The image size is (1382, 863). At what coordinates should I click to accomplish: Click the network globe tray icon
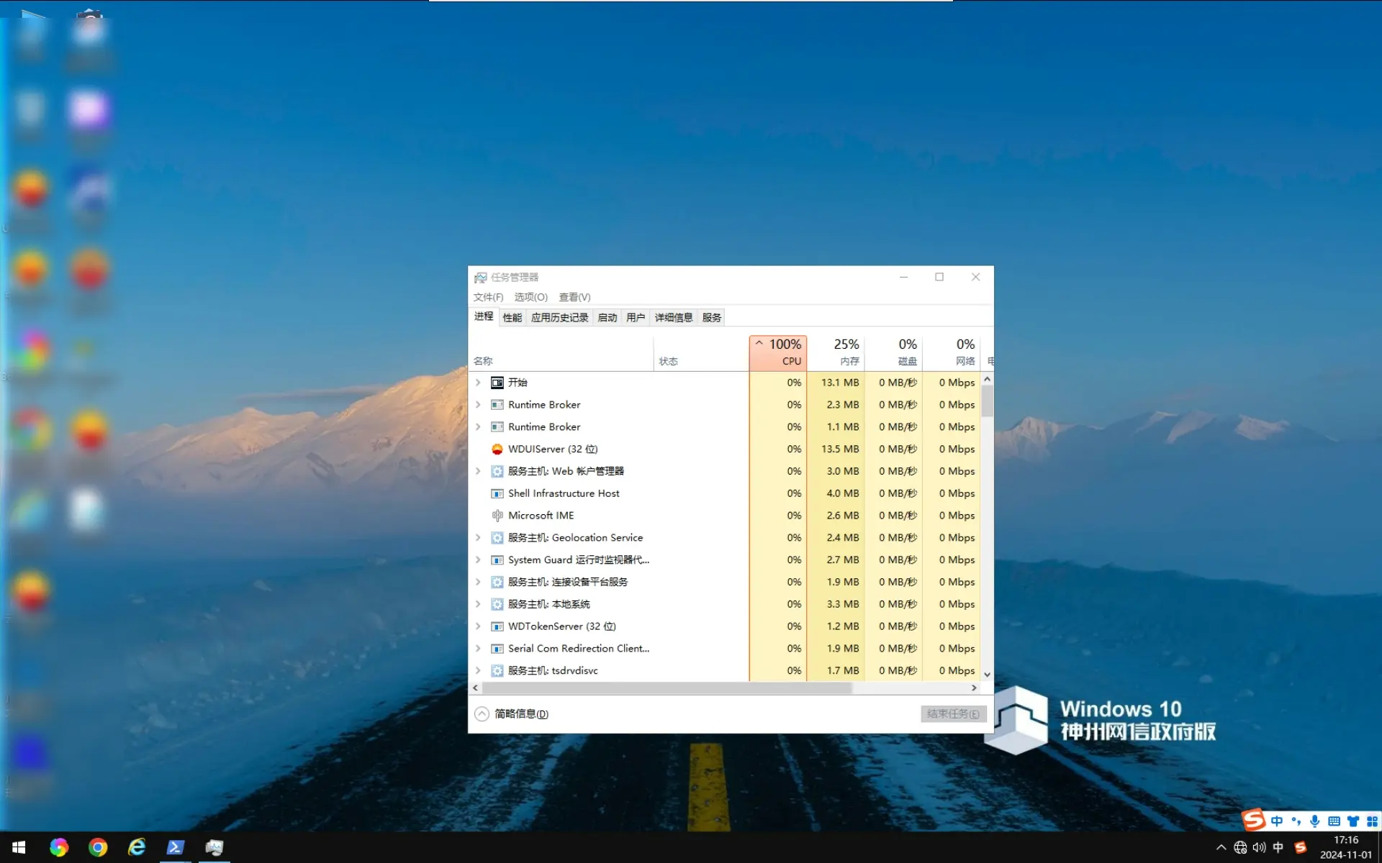(x=1240, y=847)
